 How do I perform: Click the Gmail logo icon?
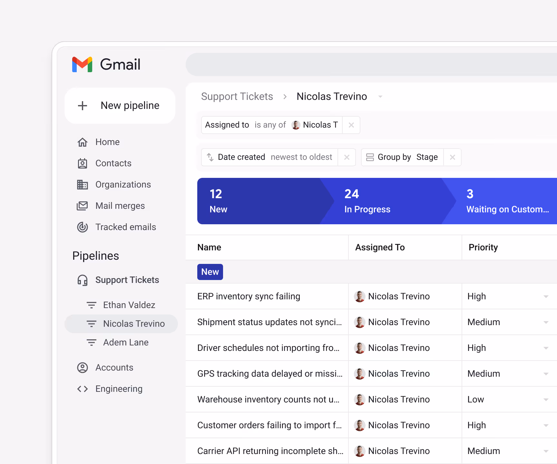[x=82, y=64]
